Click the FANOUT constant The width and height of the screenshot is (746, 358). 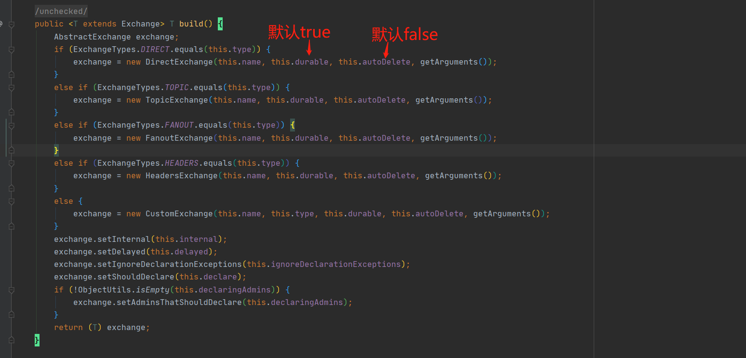click(179, 125)
